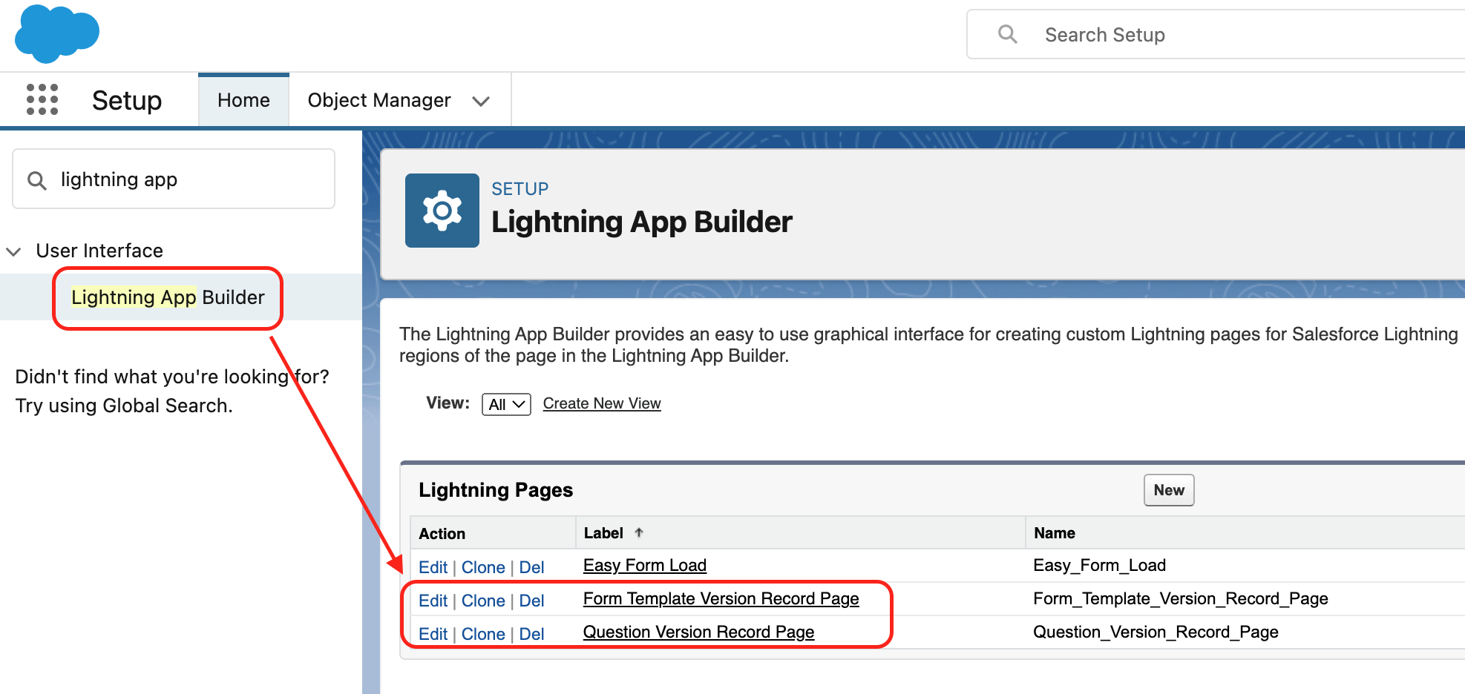This screenshot has height=694, width=1465.
Task: Open the App Launcher dots grid
Action: 42,99
